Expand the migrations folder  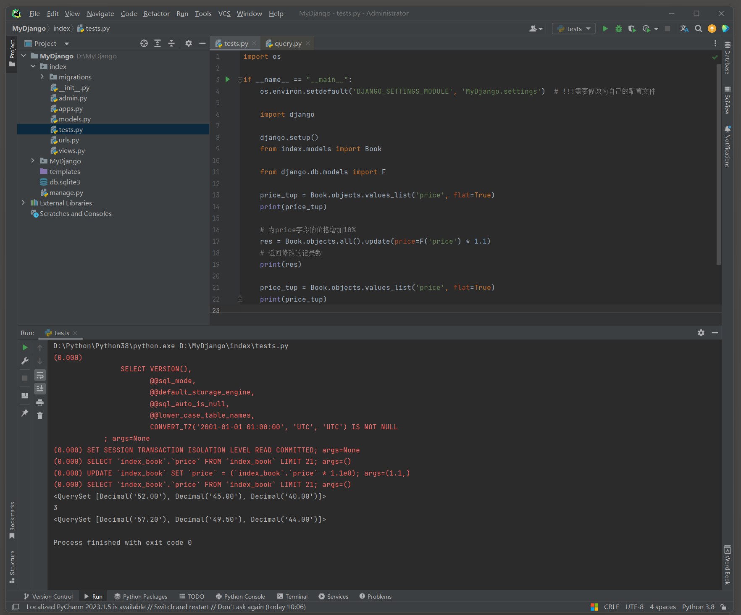point(42,77)
